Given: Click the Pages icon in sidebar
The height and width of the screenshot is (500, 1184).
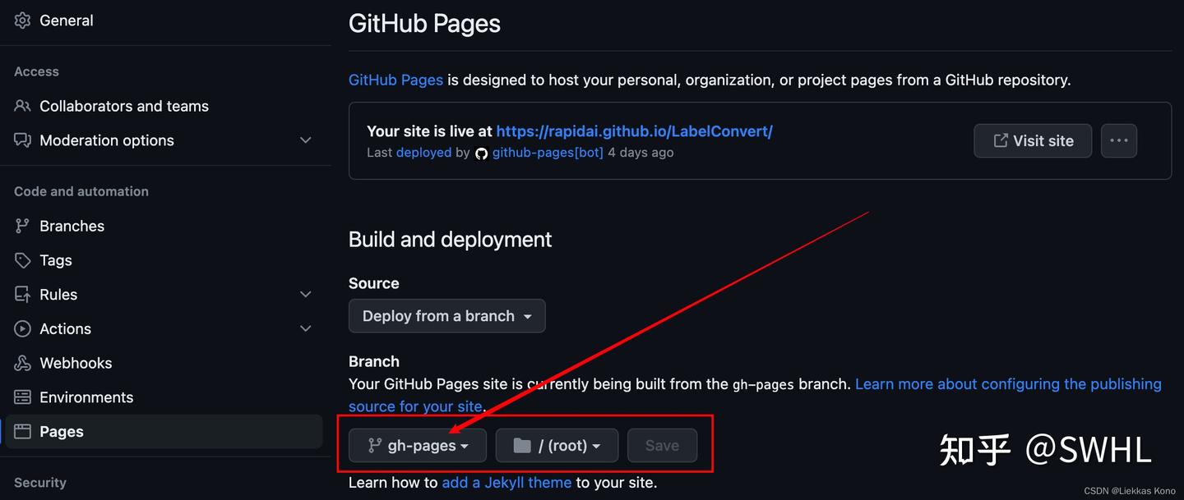Looking at the screenshot, I should [x=22, y=431].
